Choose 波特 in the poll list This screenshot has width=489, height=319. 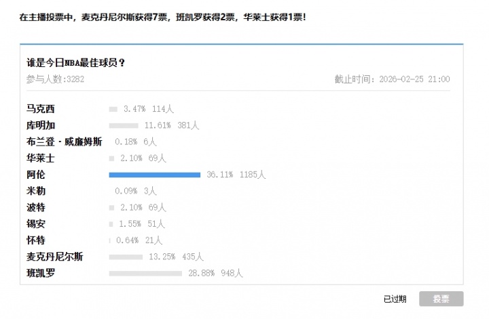pyautogui.click(x=35, y=207)
